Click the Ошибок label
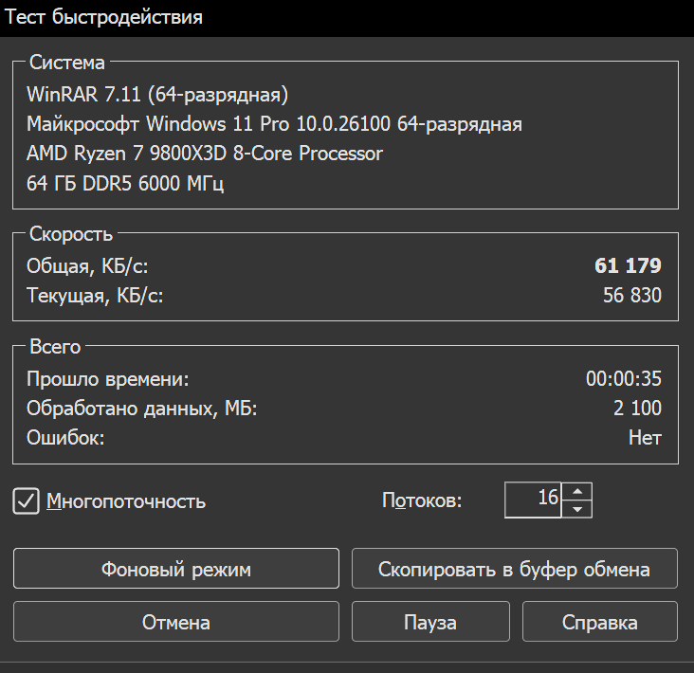This screenshot has height=673, width=694. [65, 438]
